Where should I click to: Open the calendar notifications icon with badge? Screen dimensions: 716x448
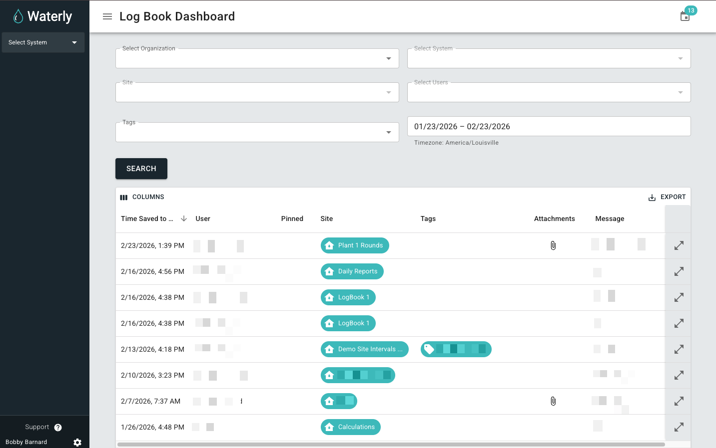pyautogui.click(x=685, y=16)
